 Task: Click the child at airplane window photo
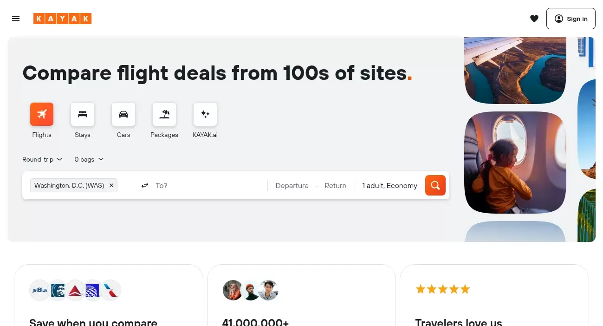[x=515, y=162]
